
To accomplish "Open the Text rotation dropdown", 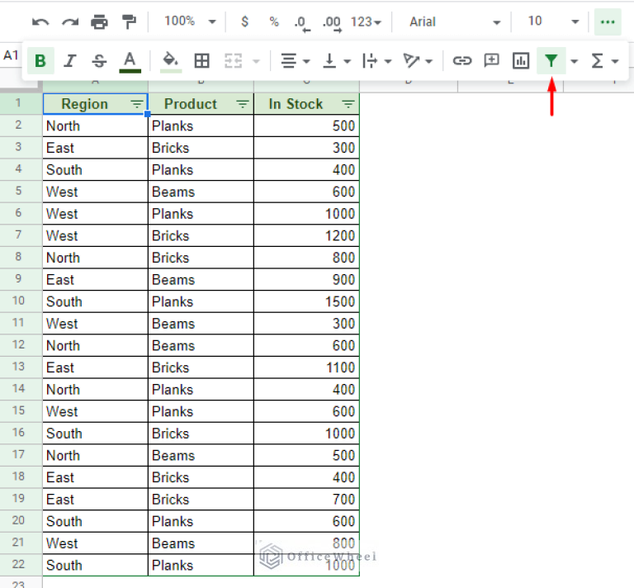I will tap(418, 61).
